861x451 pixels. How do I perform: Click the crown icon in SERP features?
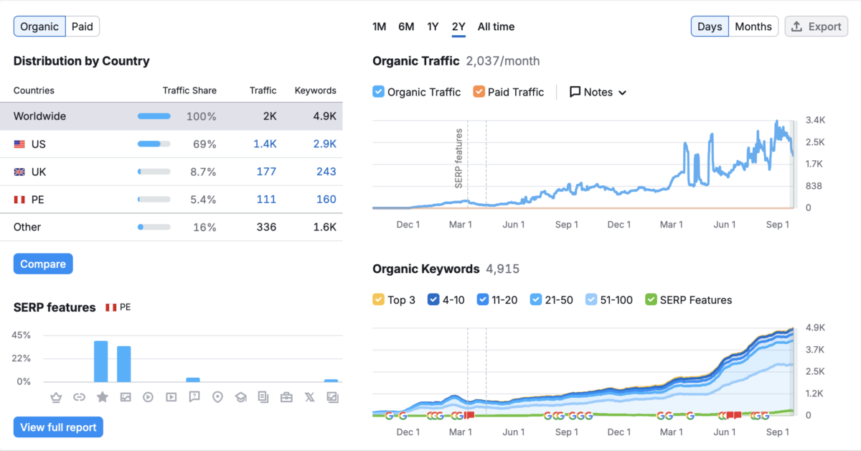[57, 397]
